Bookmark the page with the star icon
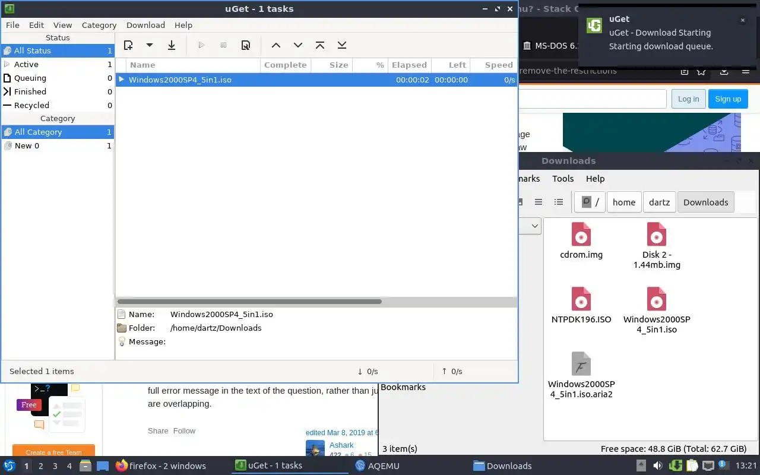The width and height of the screenshot is (760, 475). point(702,71)
